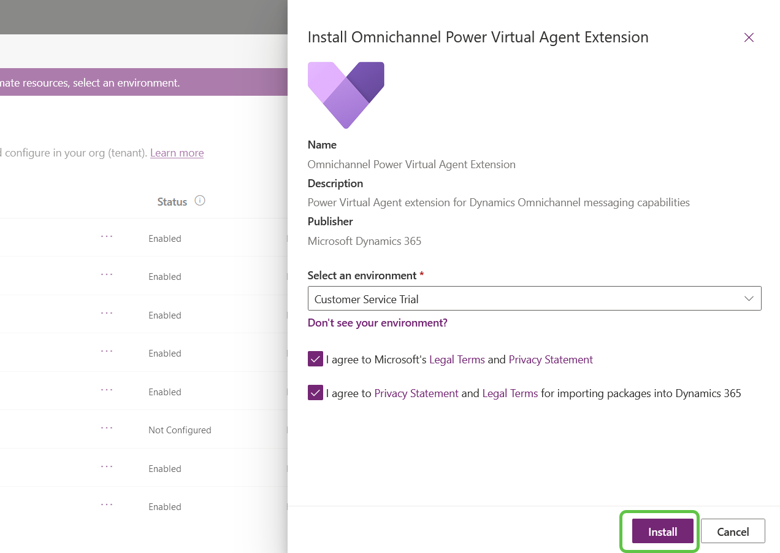Open Privacy Statement link in Microsoft's agreement
This screenshot has width=780, height=553.
click(550, 360)
